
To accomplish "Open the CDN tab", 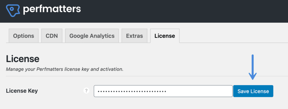I will pos(52,36).
